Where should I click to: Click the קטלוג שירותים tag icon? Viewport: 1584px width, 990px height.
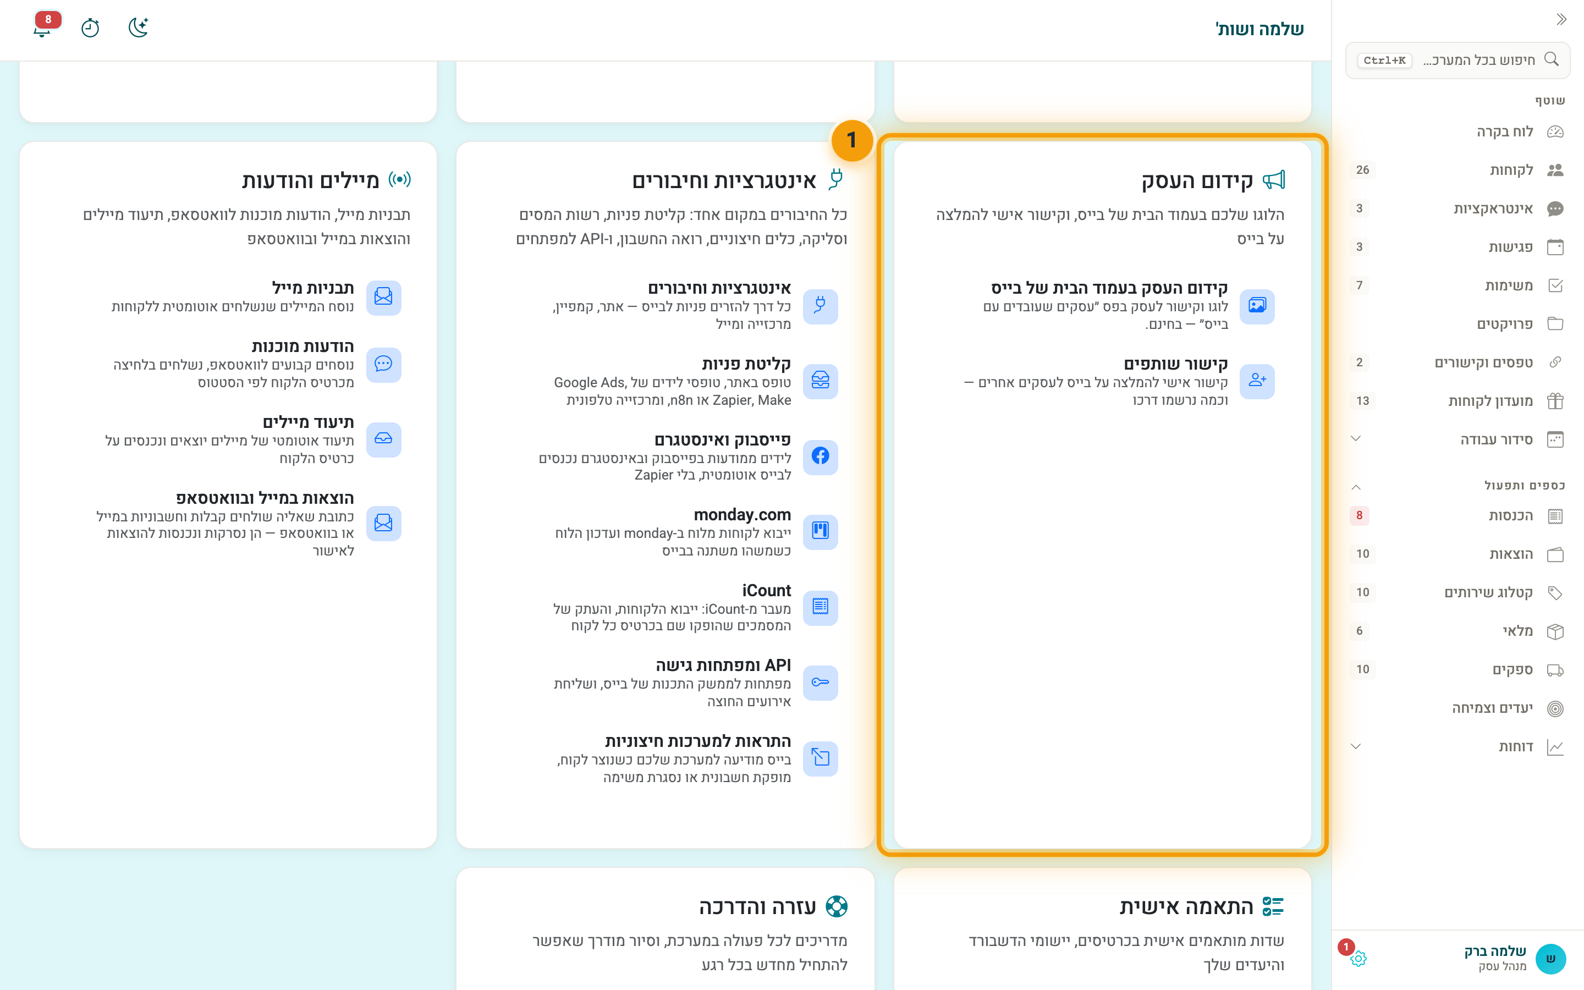pos(1555,593)
